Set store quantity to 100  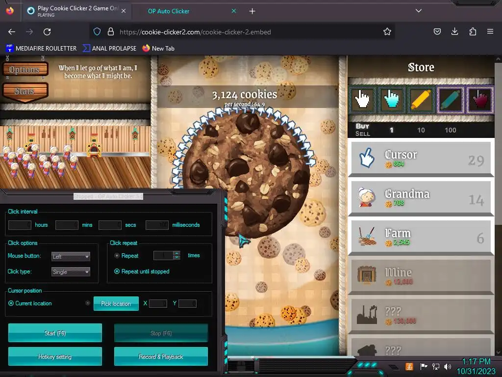coord(450,130)
